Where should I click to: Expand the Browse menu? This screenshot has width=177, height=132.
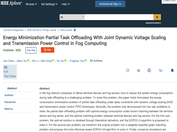(31, 4)
